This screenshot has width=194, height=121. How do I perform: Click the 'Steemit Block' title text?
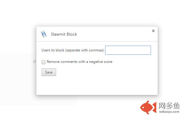click(64, 34)
